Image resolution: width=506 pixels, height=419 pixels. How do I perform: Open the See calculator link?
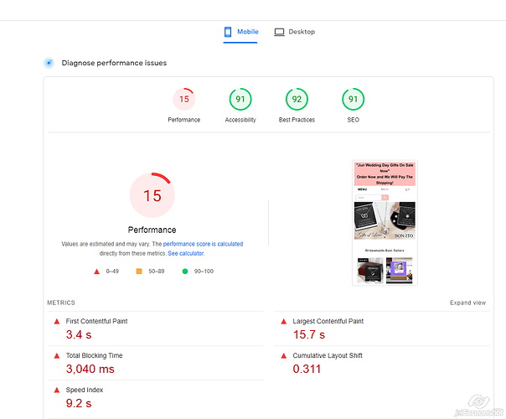(x=185, y=253)
